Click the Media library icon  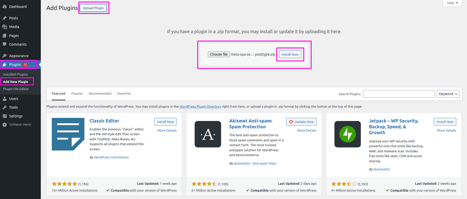click(x=5, y=27)
